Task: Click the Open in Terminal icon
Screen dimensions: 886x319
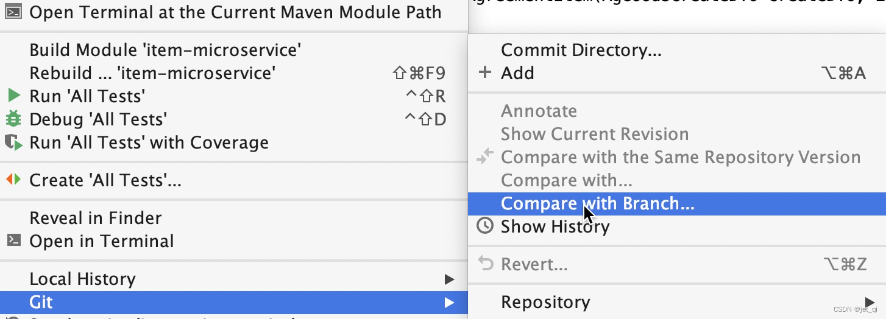Action: (14, 240)
